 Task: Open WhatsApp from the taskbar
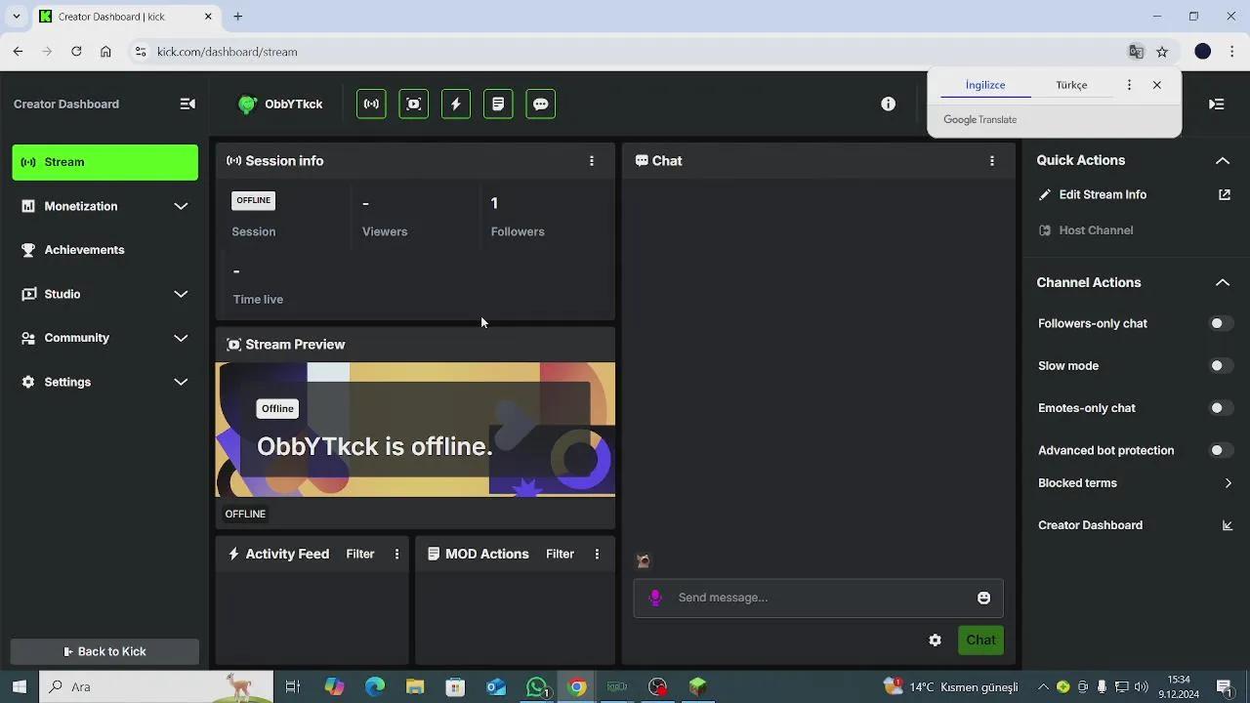click(x=536, y=687)
